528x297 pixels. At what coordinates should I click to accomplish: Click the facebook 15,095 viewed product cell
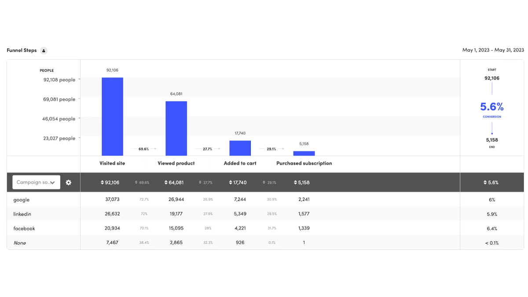click(x=176, y=228)
